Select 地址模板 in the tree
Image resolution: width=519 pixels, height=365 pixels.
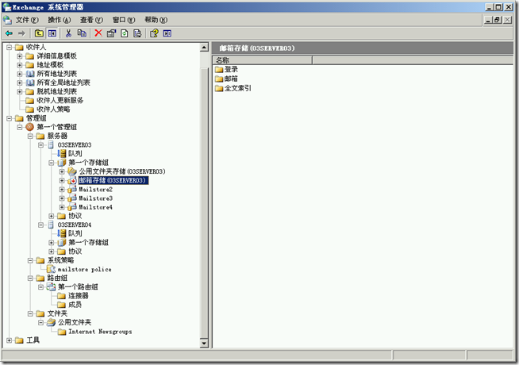pos(50,65)
